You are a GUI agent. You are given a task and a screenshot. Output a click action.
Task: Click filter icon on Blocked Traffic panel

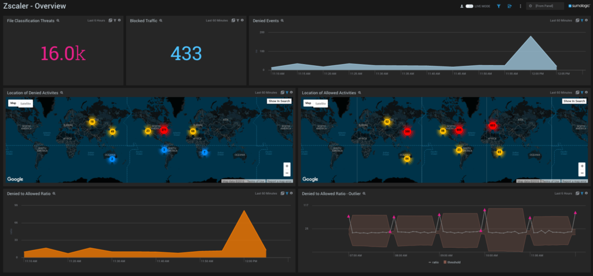tap(237, 20)
